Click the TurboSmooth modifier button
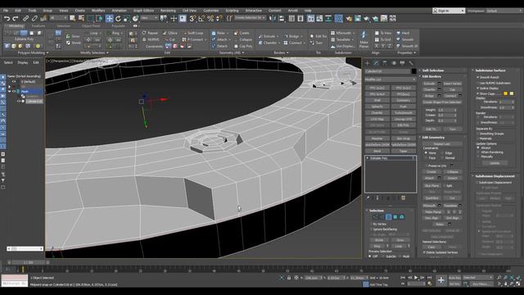 [x=404, y=113]
